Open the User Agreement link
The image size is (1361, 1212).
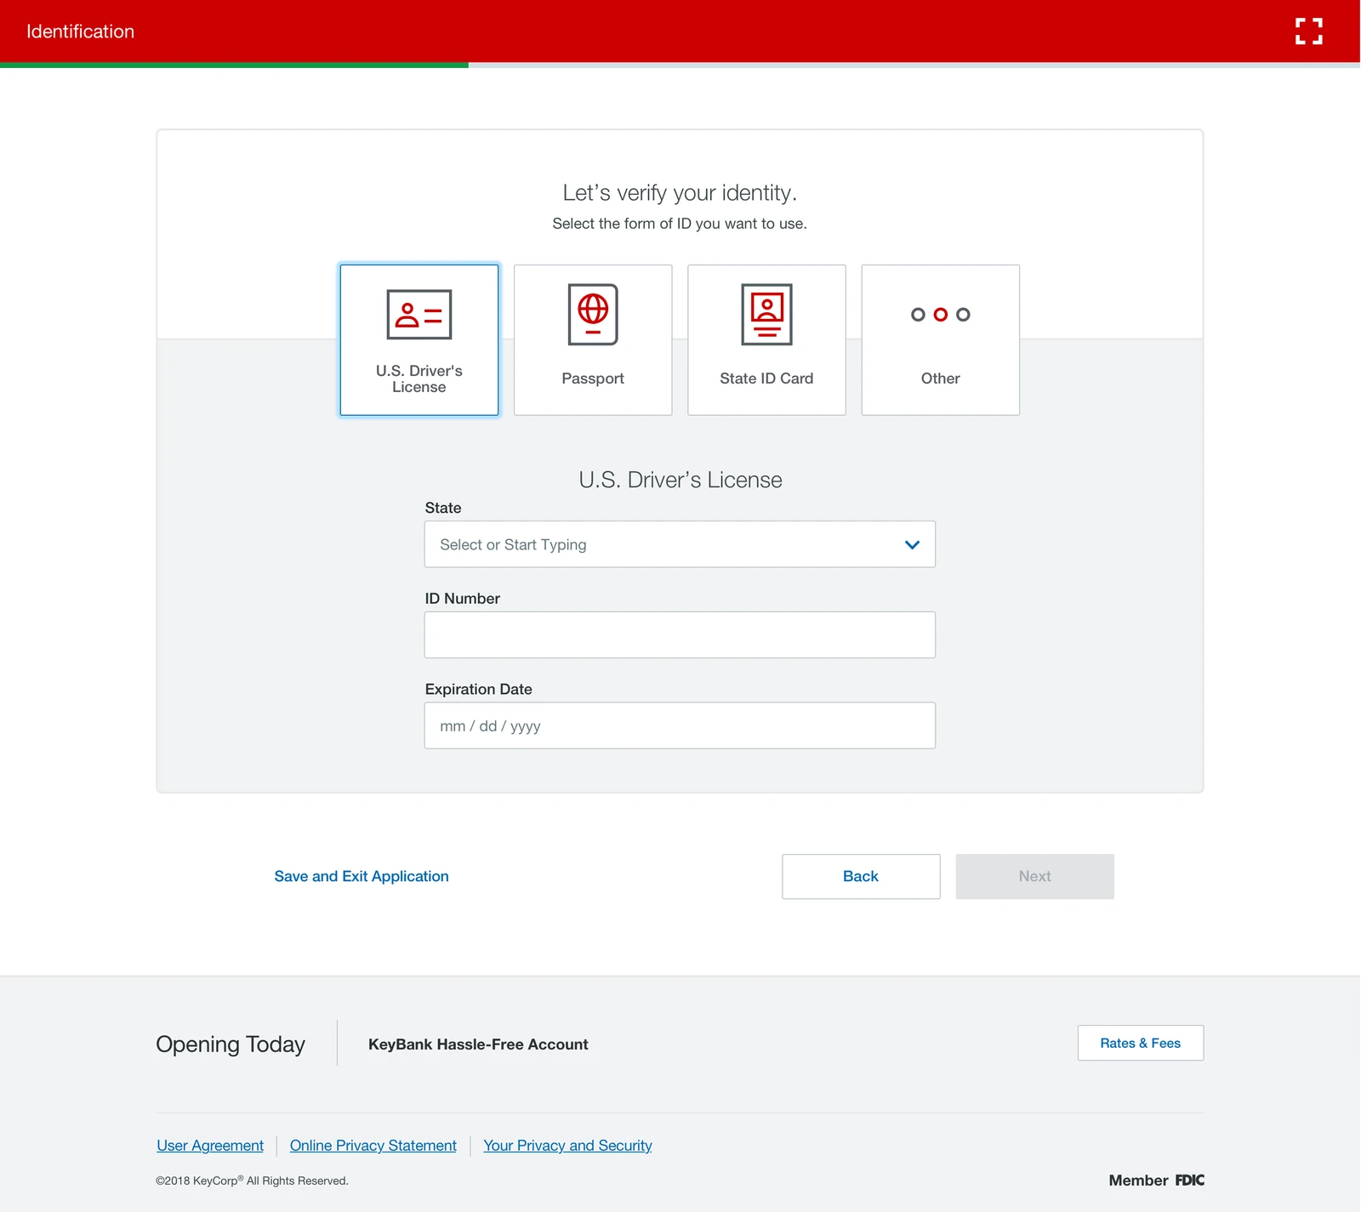pos(210,1146)
